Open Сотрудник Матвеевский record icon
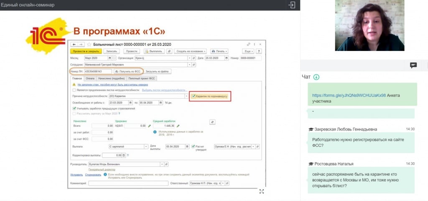Viewport: 428px width, 201px height. pyautogui.click(x=194, y=65)
